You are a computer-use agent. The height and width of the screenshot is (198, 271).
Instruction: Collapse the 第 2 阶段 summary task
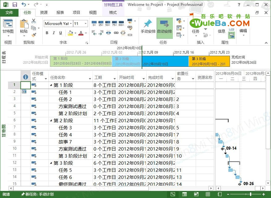coord(51,120)
